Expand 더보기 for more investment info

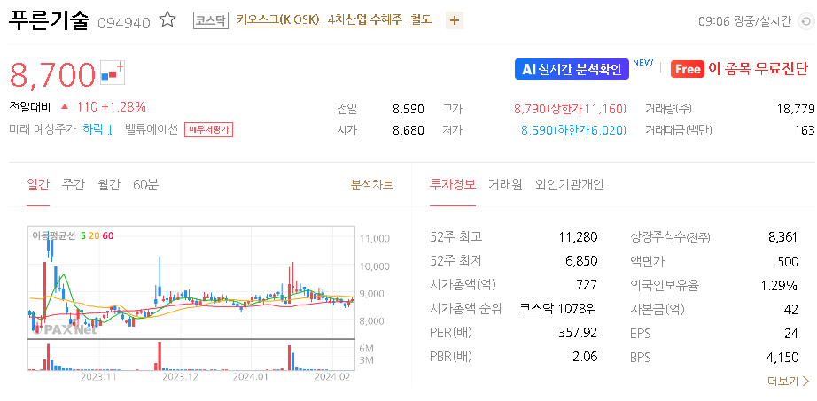(788, 382)
